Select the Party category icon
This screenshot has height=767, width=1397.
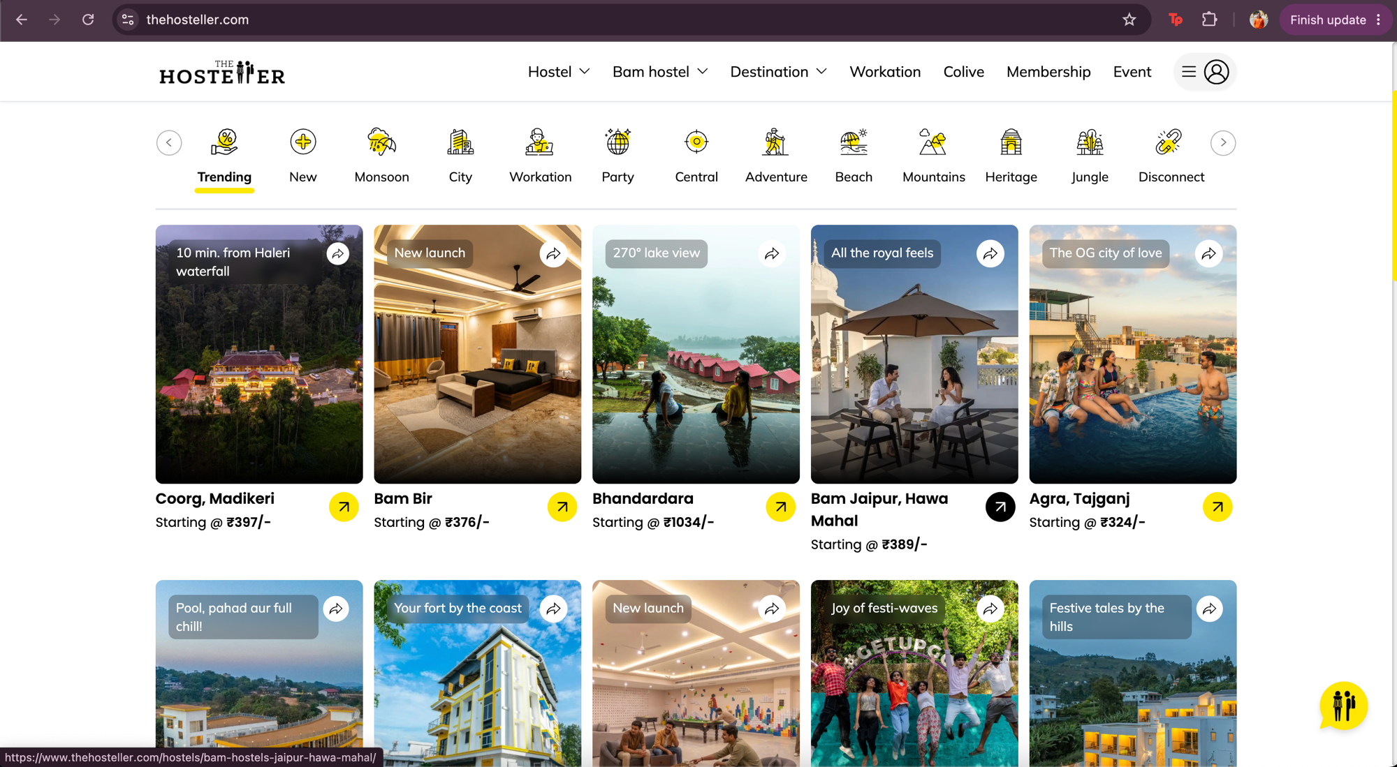(617, 142)
